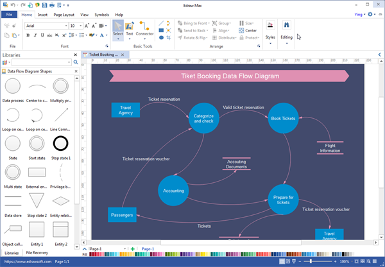Open the Editing tools group
Image resolution: width=385 pixels, height=267 pixels.
click(x=286, y=30)
